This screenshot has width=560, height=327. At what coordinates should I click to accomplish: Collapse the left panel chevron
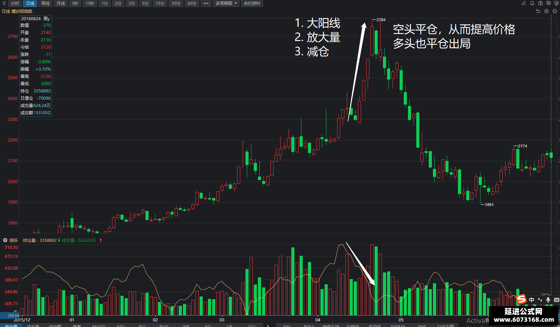coord(4,3)
